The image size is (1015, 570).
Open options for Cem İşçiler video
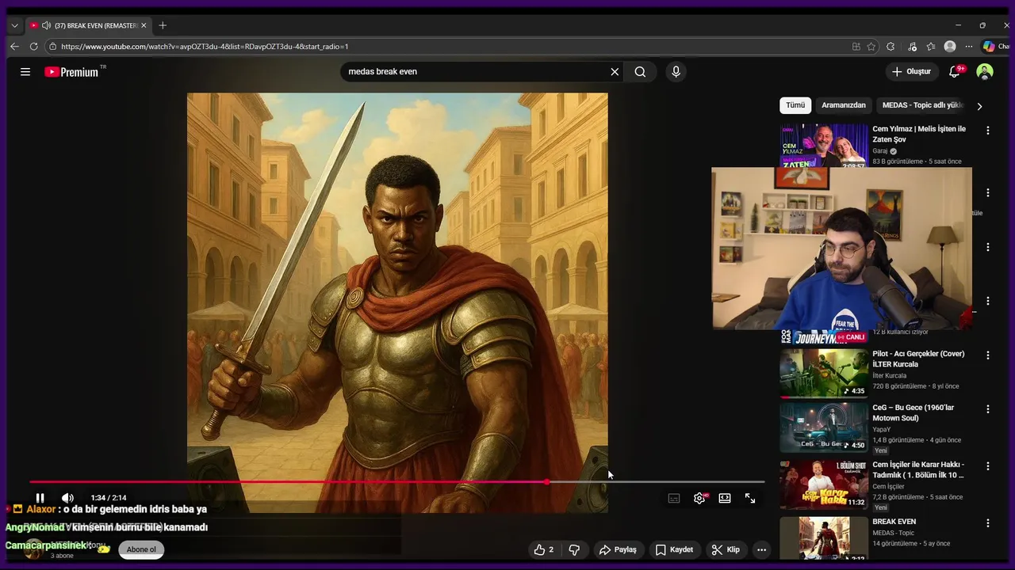(x=988, y=466)
